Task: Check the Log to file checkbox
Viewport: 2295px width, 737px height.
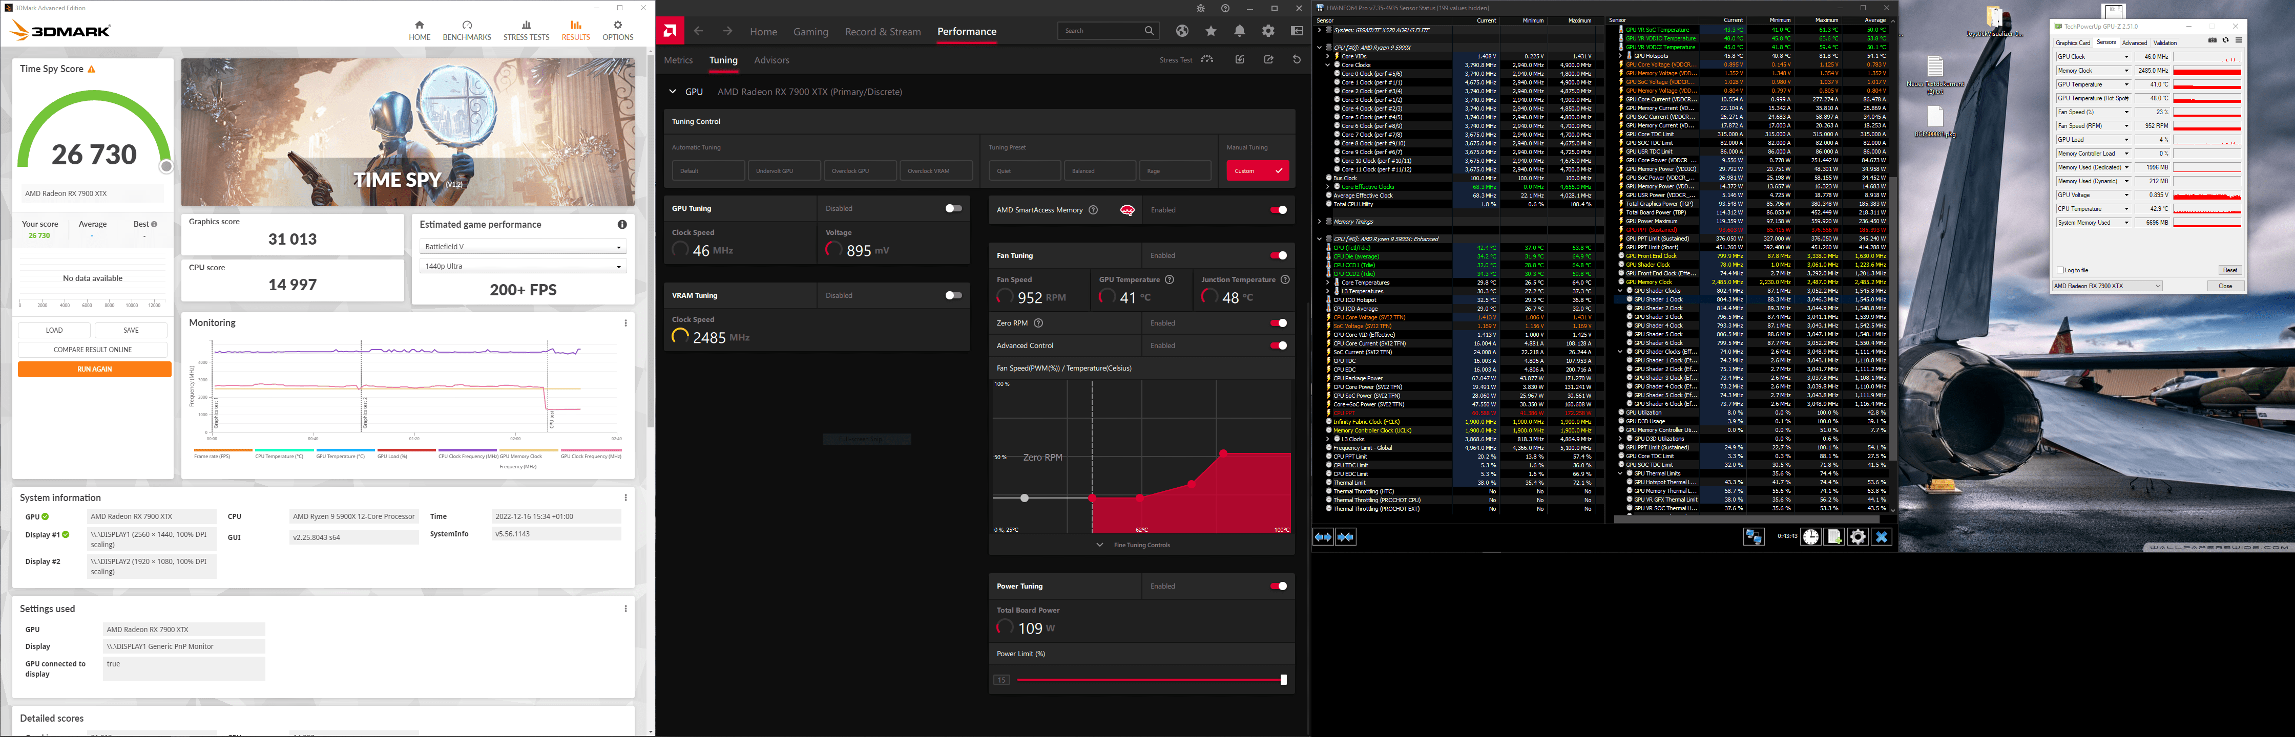Action: click(x=2060, y=270)
